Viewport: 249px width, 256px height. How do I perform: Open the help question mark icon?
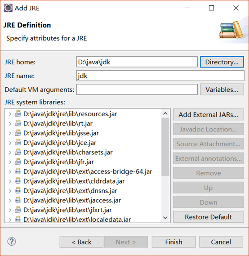12,242
